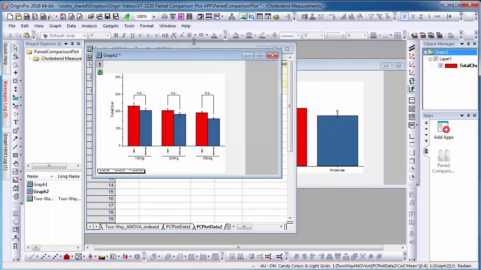Open the Graph menu
481x270 pixels.
pyautogui.click(x=55, y=26)
